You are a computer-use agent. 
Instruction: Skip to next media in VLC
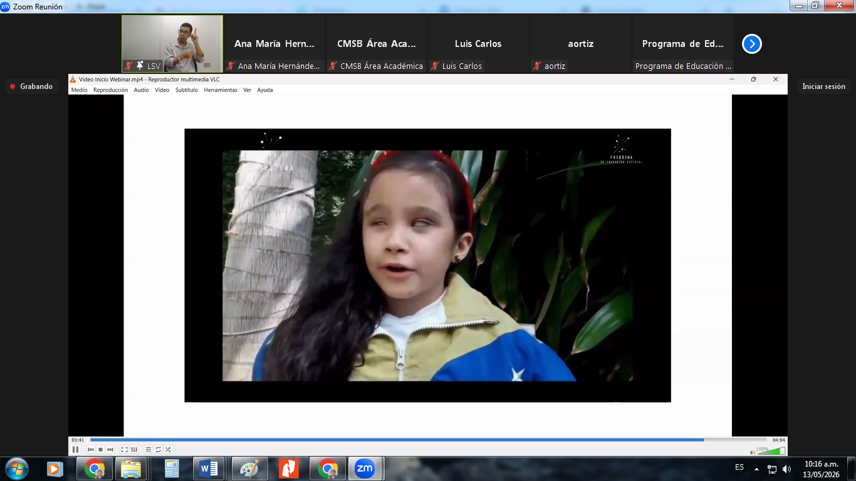coord(110,450)
